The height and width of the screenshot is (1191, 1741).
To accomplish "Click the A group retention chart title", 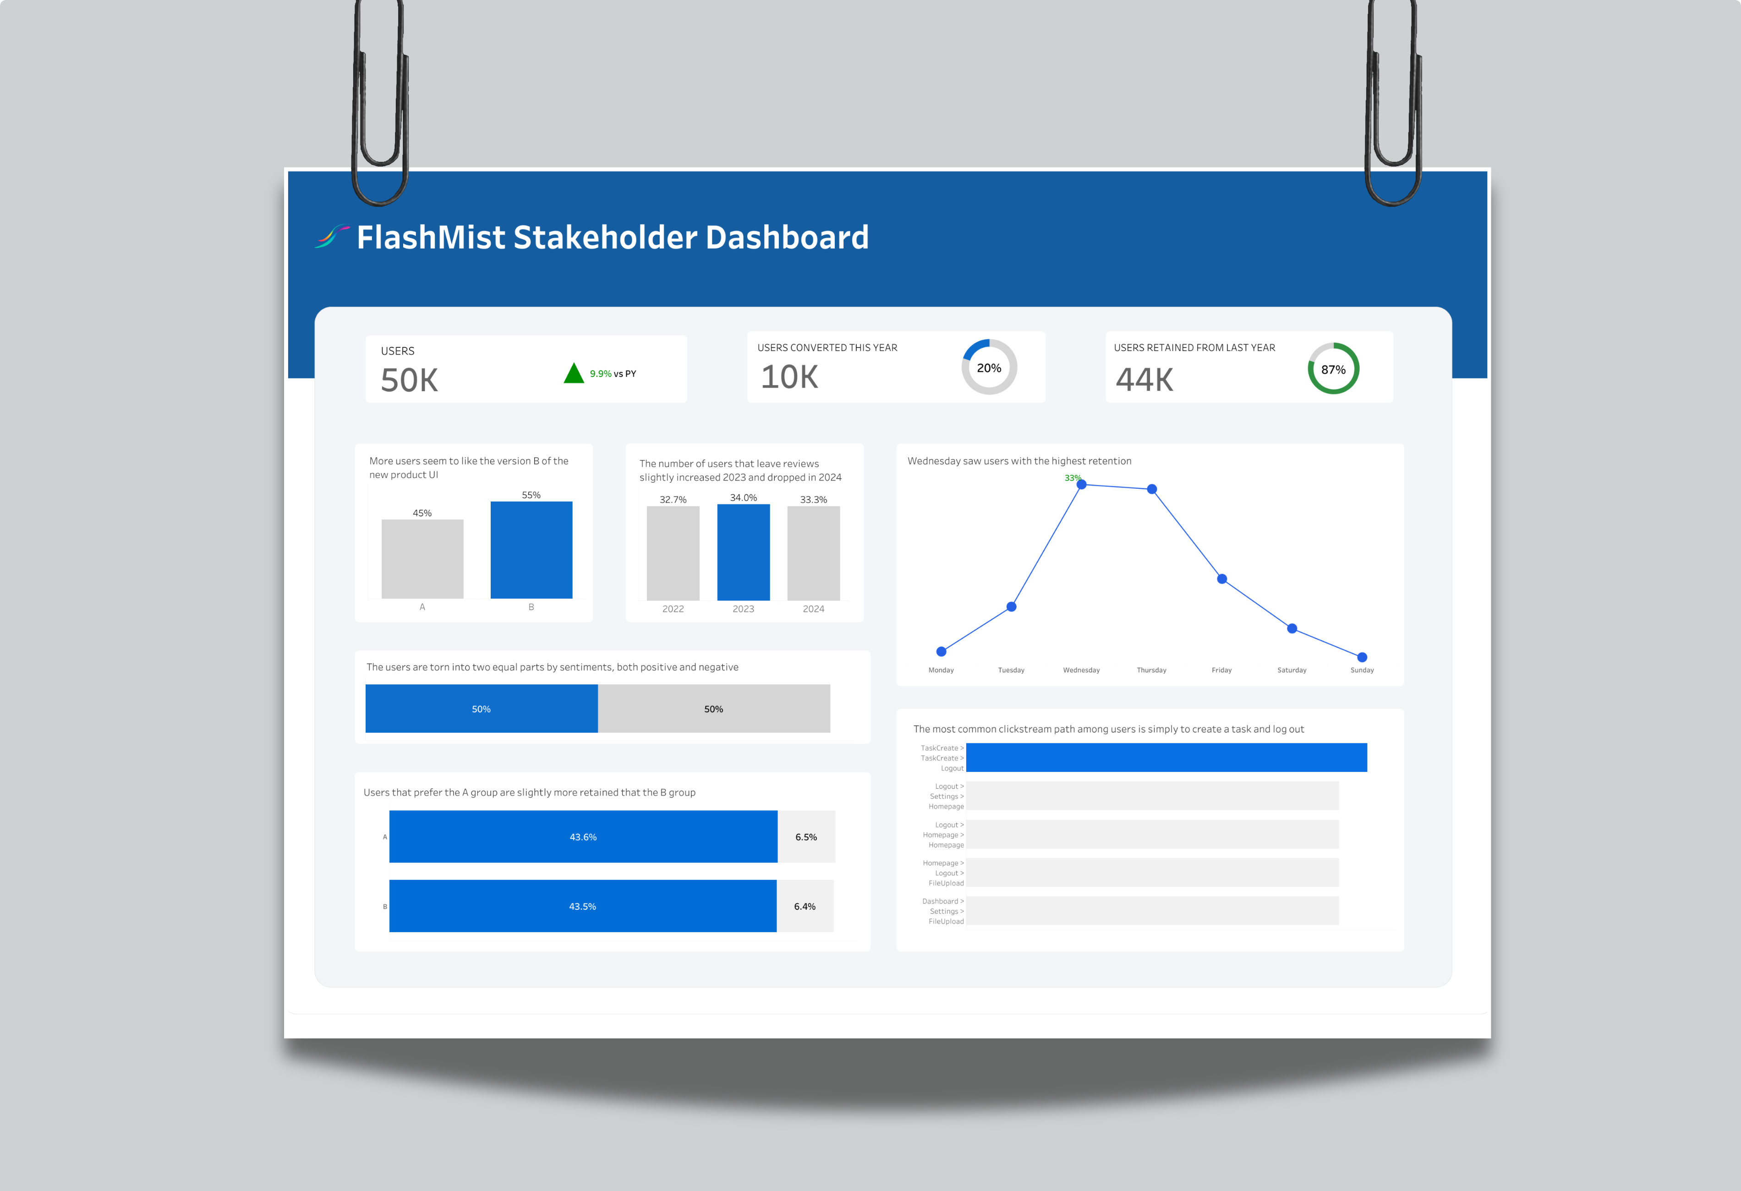I will tap(530, 792).
